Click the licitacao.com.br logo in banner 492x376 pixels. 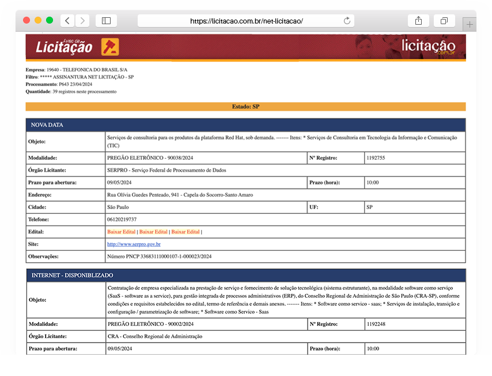point(428,47)
